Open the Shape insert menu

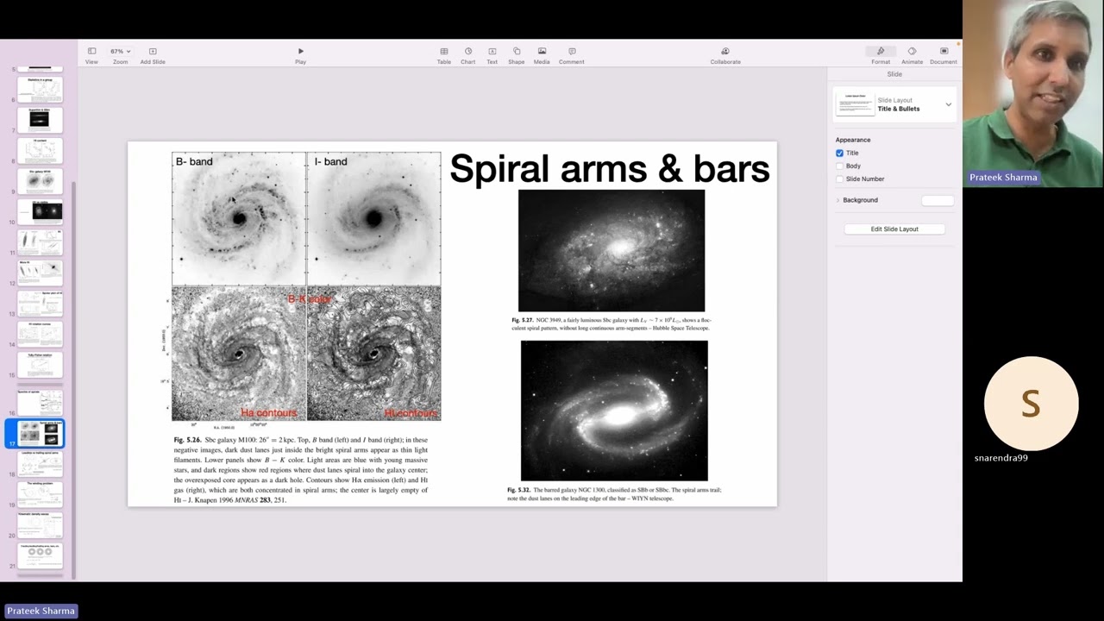click(x=516, y=51)
